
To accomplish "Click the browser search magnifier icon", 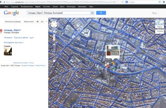I will tap(160, 2).
